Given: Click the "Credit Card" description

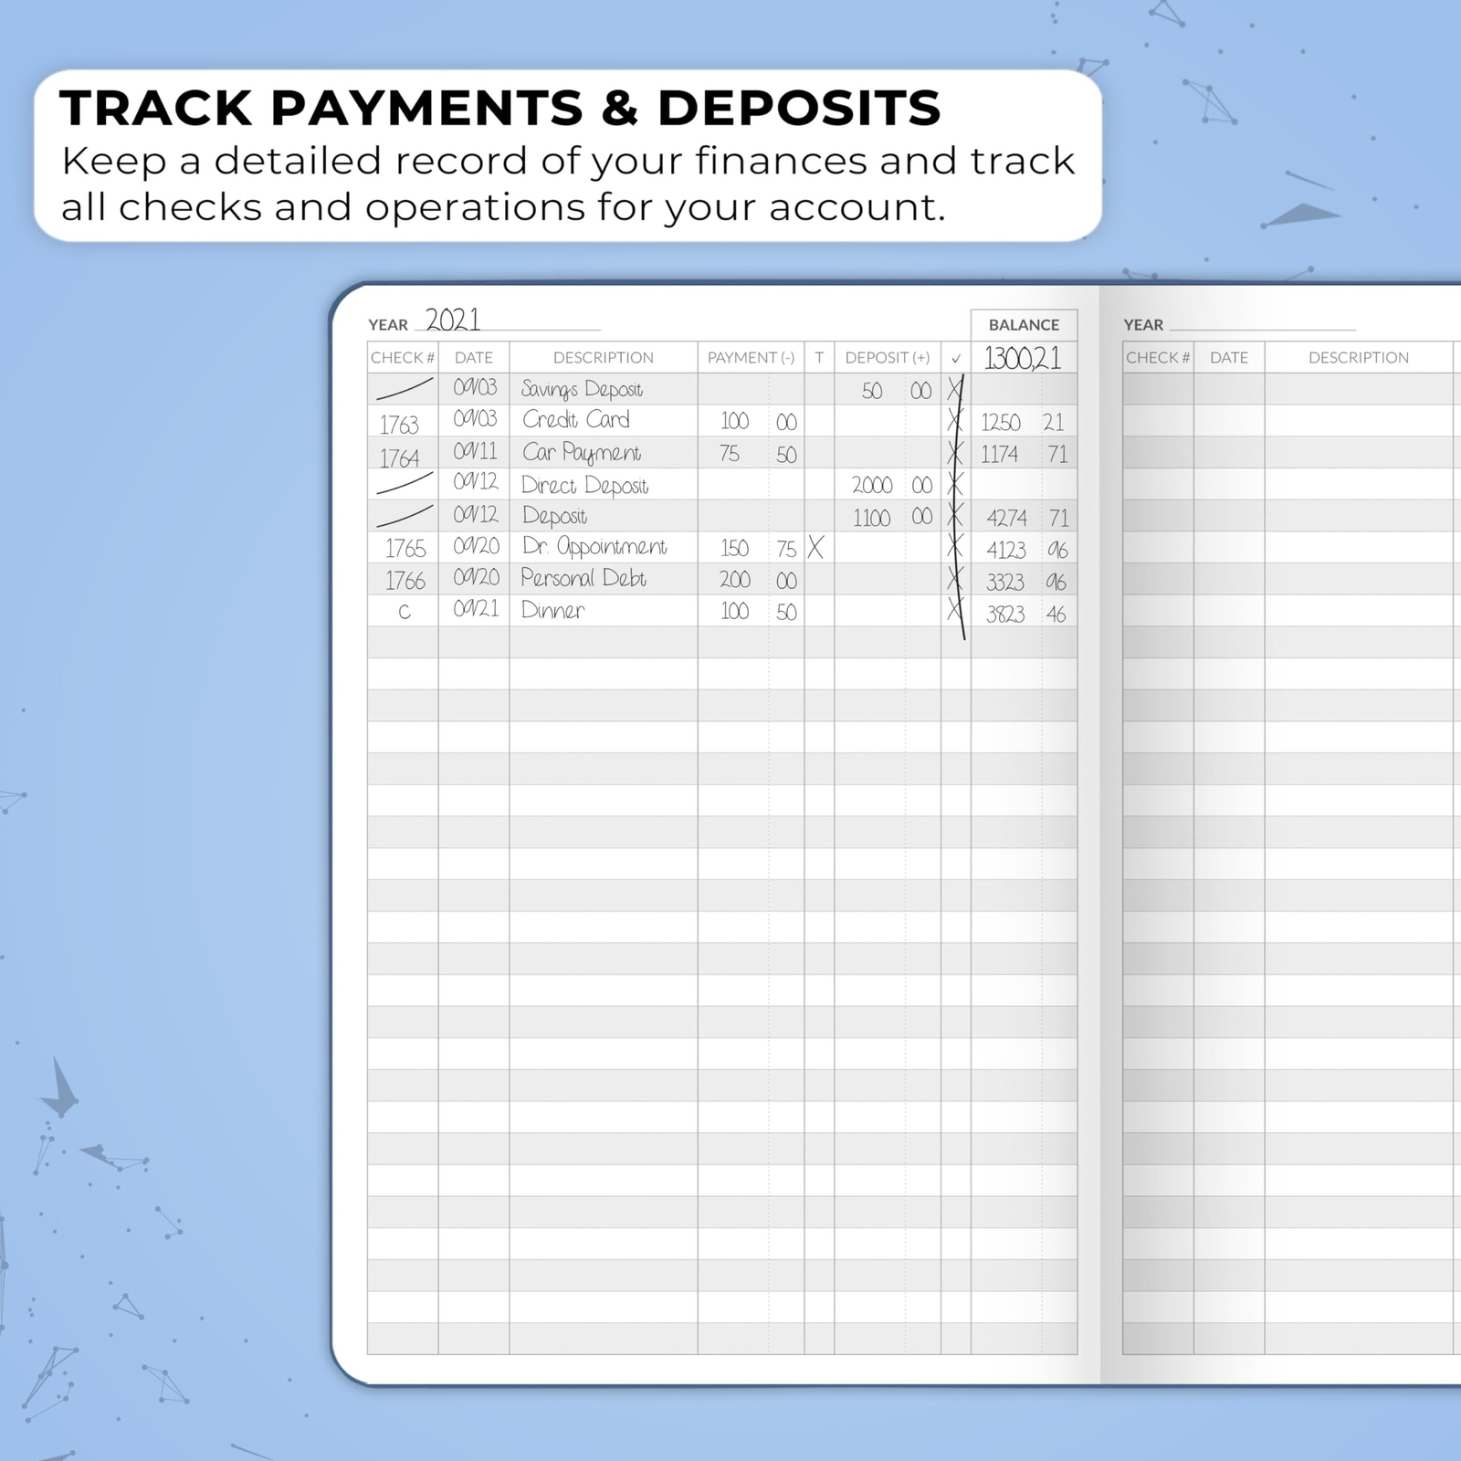Looking at the screenshot, I should (x=576, y=419).
